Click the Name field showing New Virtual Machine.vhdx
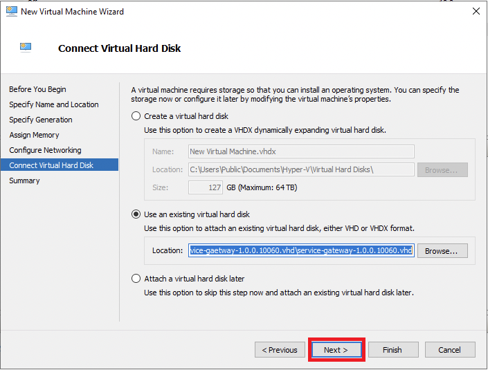The image size is (488, 370). click(x=301, y=151)
